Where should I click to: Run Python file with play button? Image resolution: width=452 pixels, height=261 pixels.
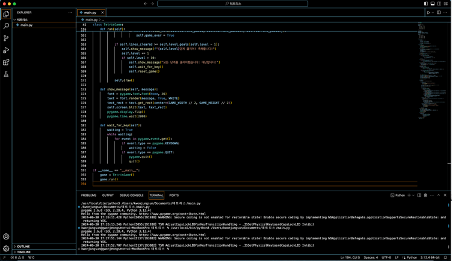tap(428, 13)
